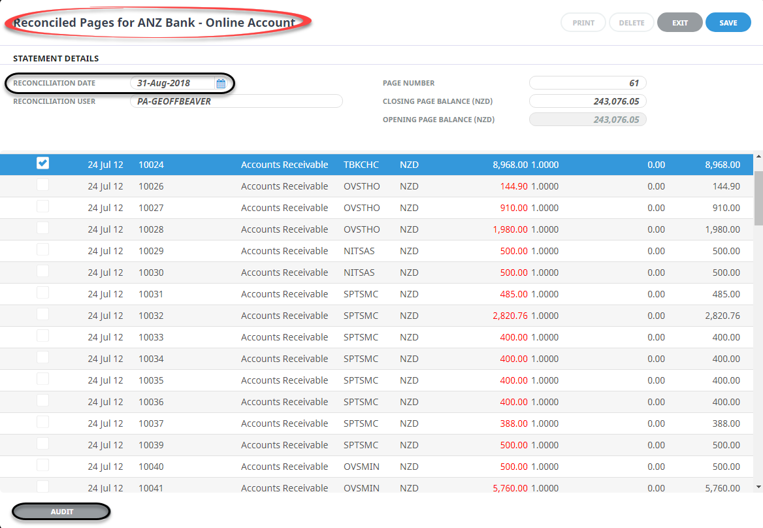Click the scroll down arrow of the list
The height and width of the screenshot is (528, 763).
[758, 487]
